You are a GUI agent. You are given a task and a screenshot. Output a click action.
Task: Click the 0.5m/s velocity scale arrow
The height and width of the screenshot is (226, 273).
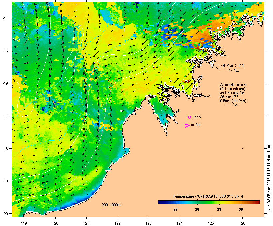(x=231, y=105)
